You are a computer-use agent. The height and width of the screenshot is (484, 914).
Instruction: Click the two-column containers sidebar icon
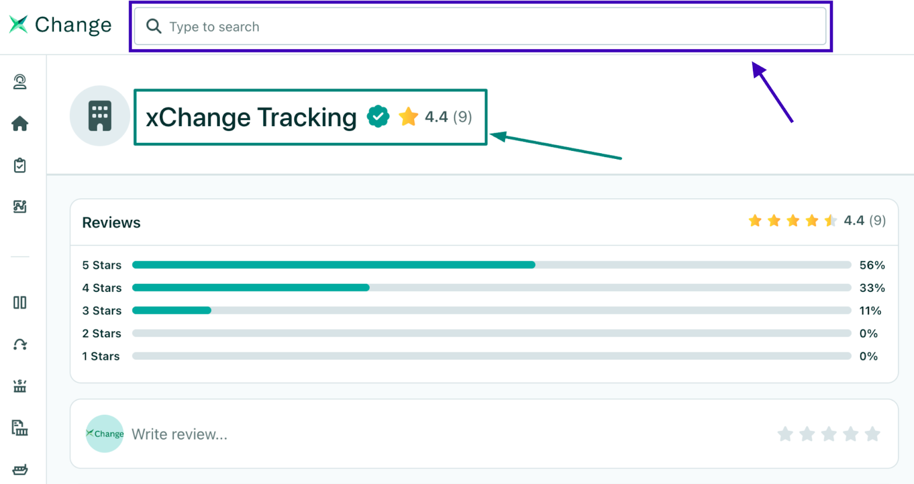pos(20,302)
